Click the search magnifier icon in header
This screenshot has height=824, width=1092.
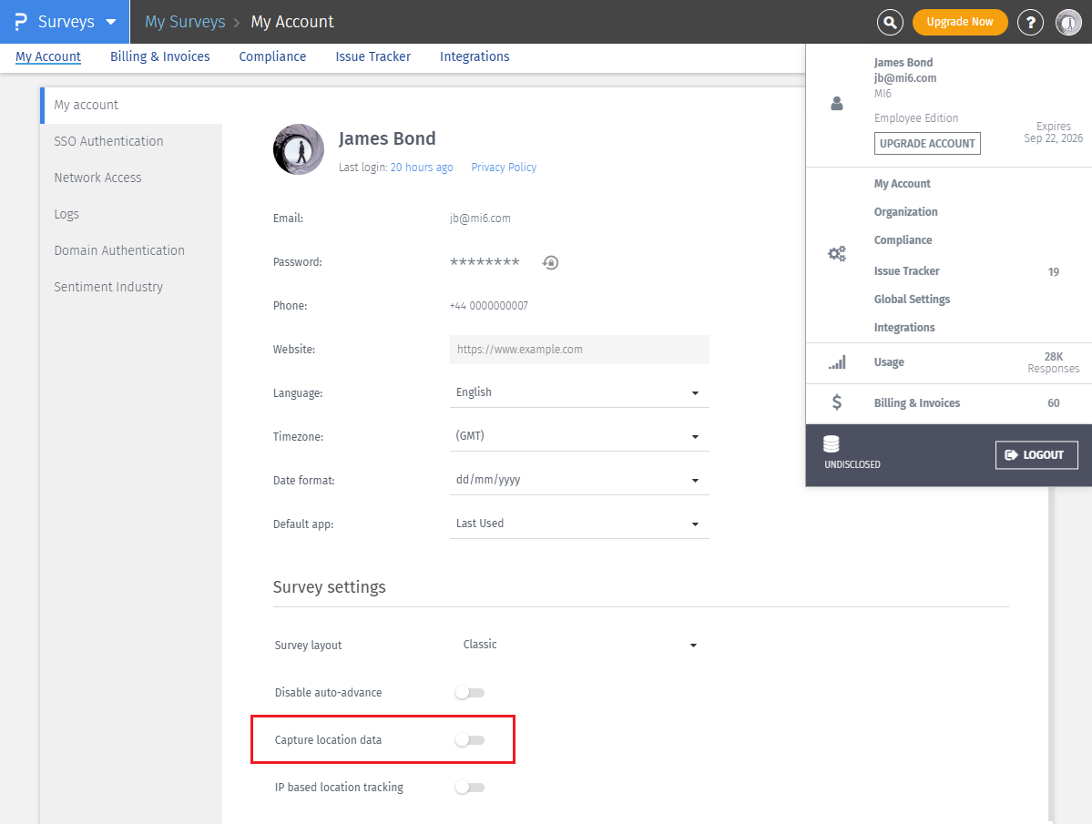tap(890, 22)
